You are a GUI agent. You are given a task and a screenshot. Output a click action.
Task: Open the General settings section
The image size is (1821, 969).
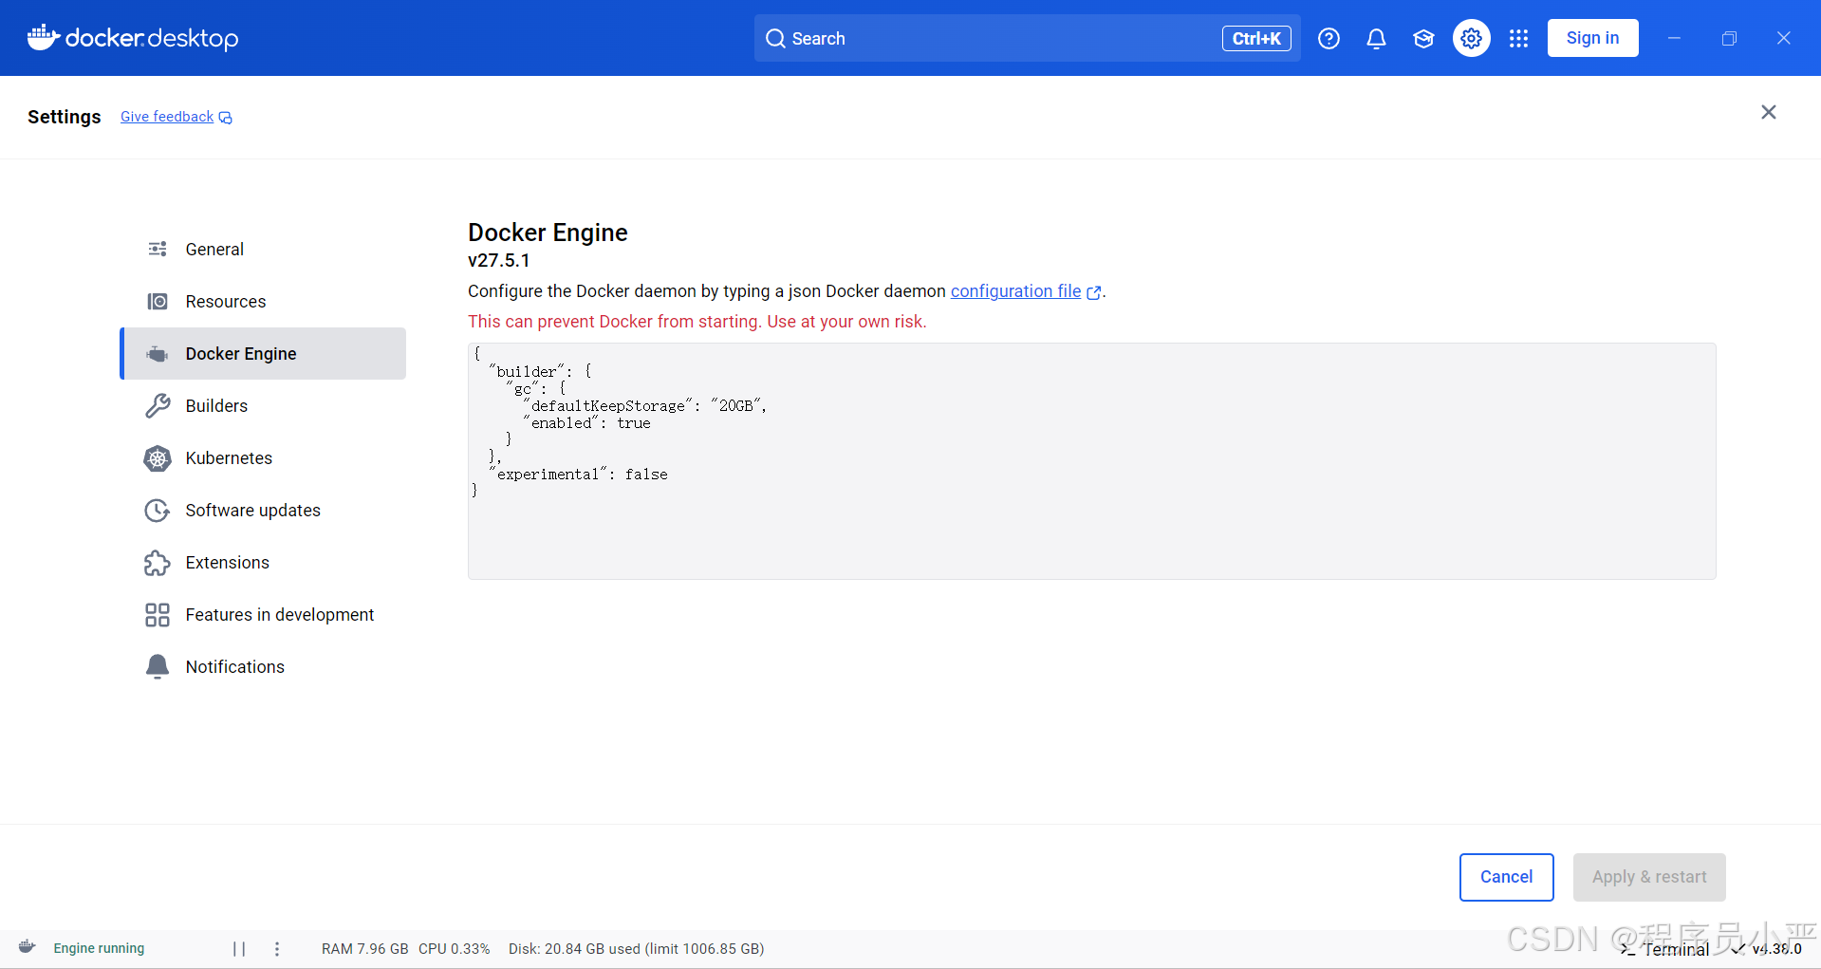tap(264, 249)
